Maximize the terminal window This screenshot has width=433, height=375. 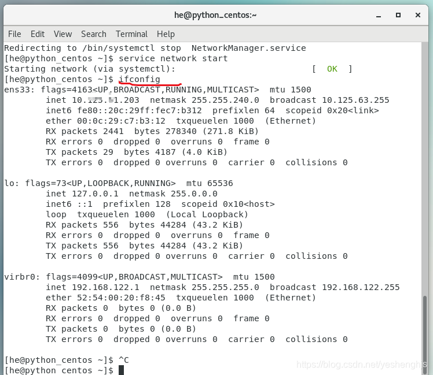click(x=398, y=15)
